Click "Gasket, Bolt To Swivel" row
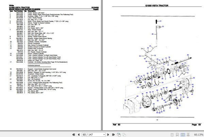This screenshot has width=204, height=137. pos(35,48)
